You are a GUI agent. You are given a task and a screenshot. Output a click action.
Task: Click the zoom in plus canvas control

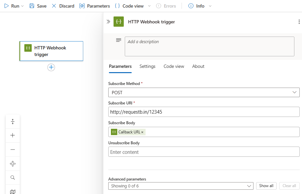(13, 135)
